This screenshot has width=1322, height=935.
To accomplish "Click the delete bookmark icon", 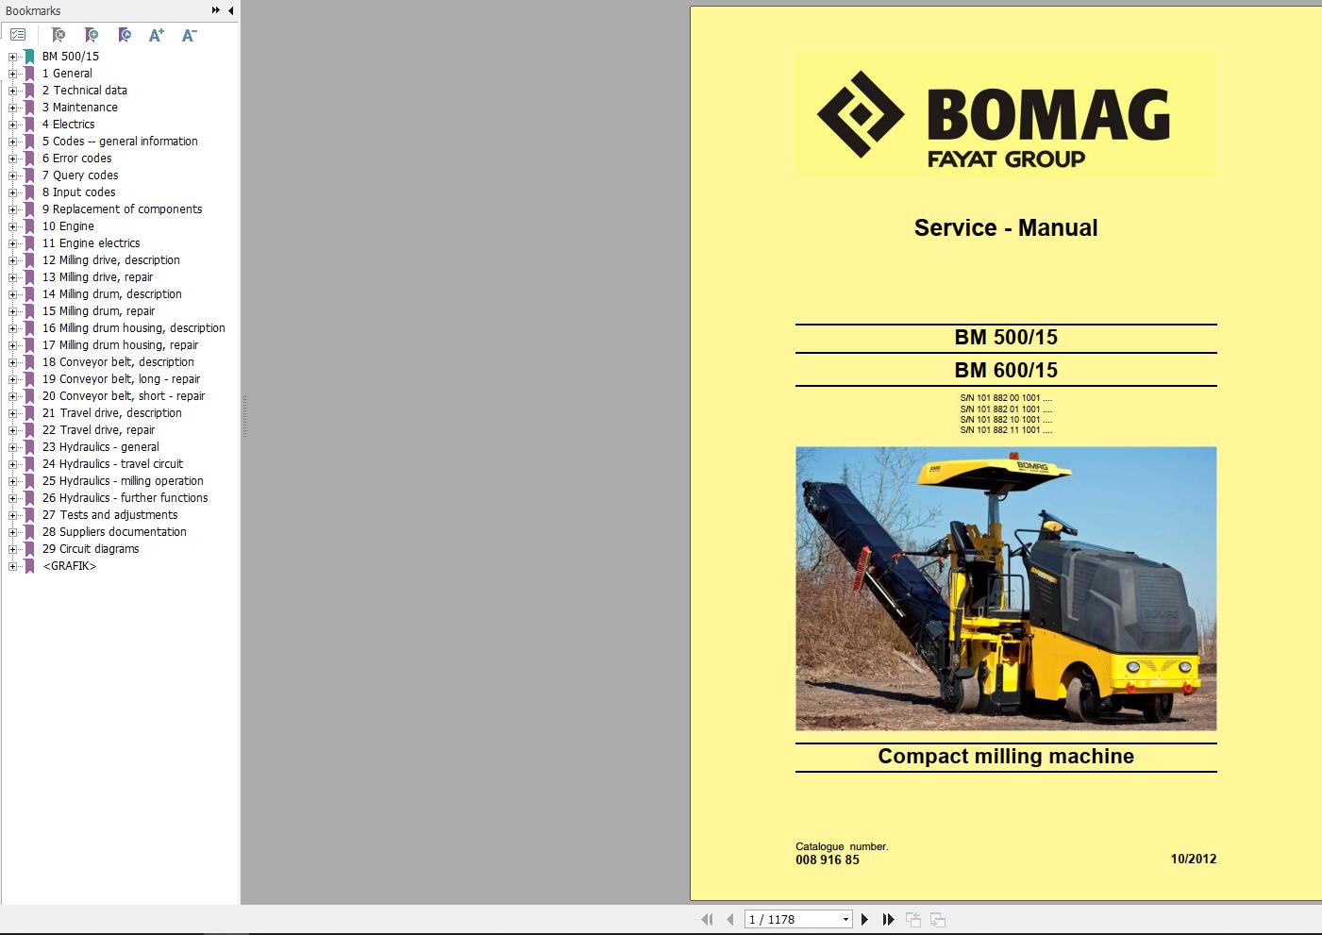I will [x=58, y=35].
